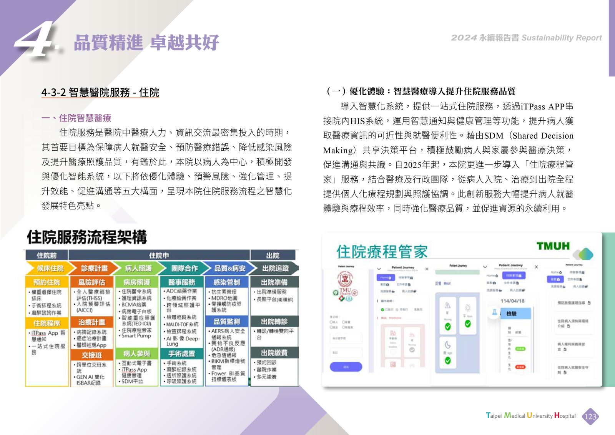Click the '114/04/18' date label
615x435 pixels.
512,301
